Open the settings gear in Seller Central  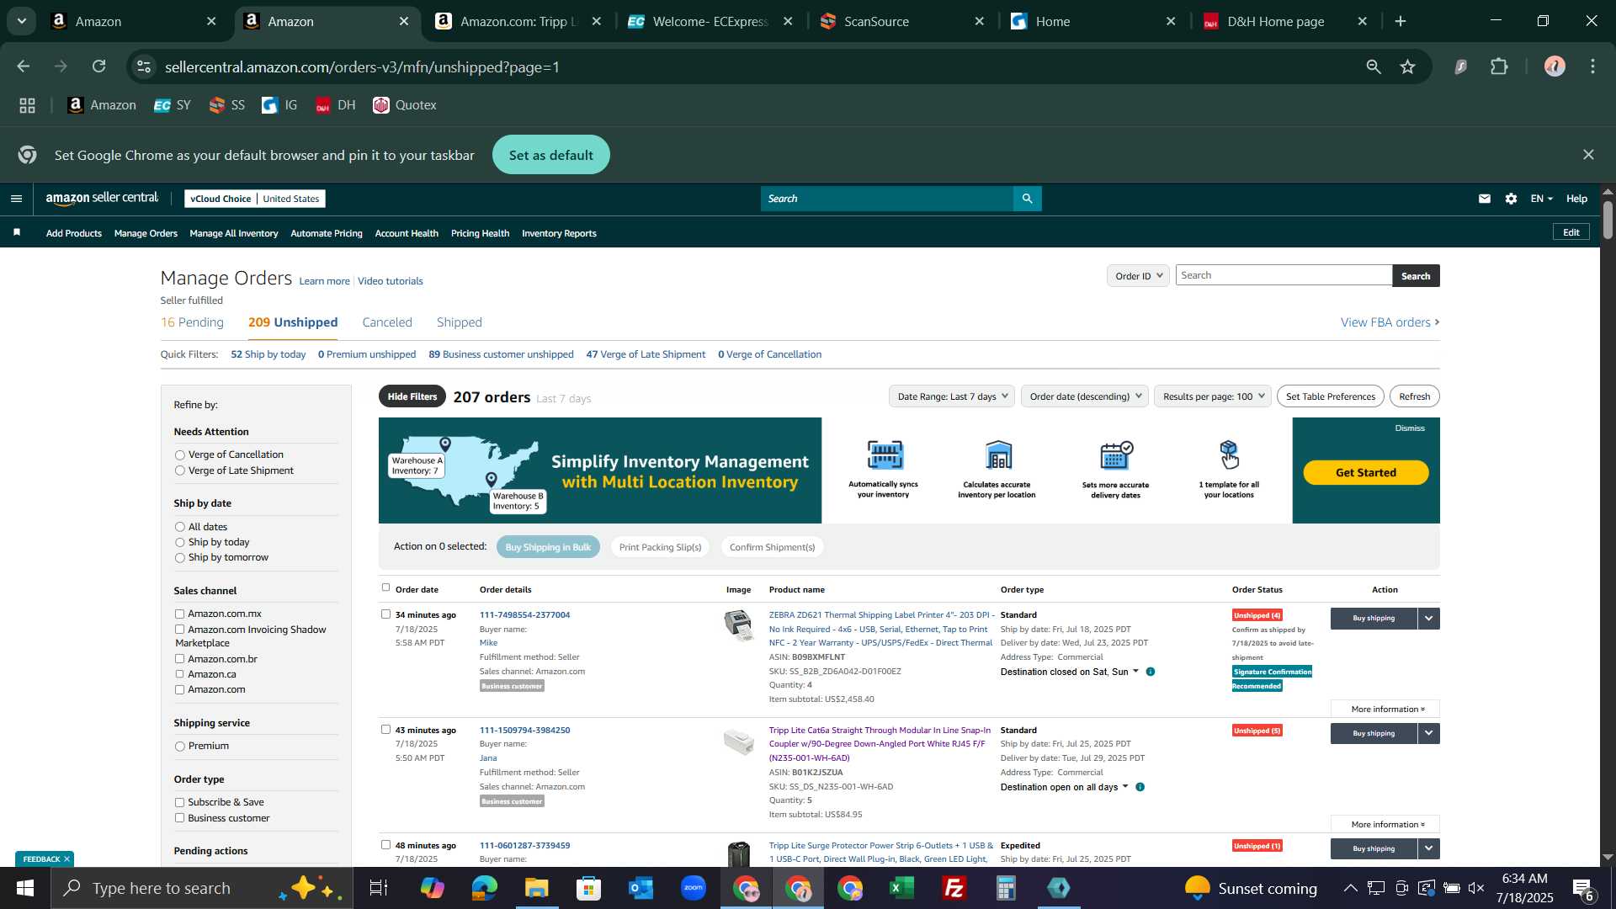1512,199
